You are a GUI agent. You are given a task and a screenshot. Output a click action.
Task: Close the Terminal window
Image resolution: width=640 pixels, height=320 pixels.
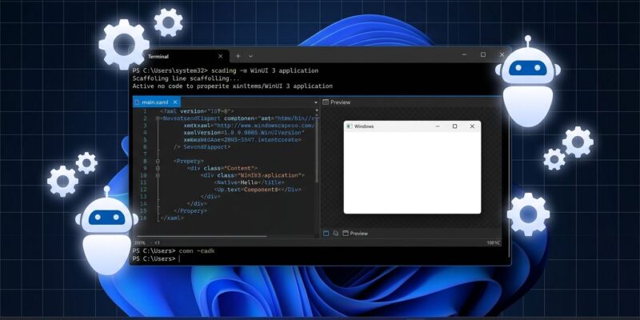502,54
